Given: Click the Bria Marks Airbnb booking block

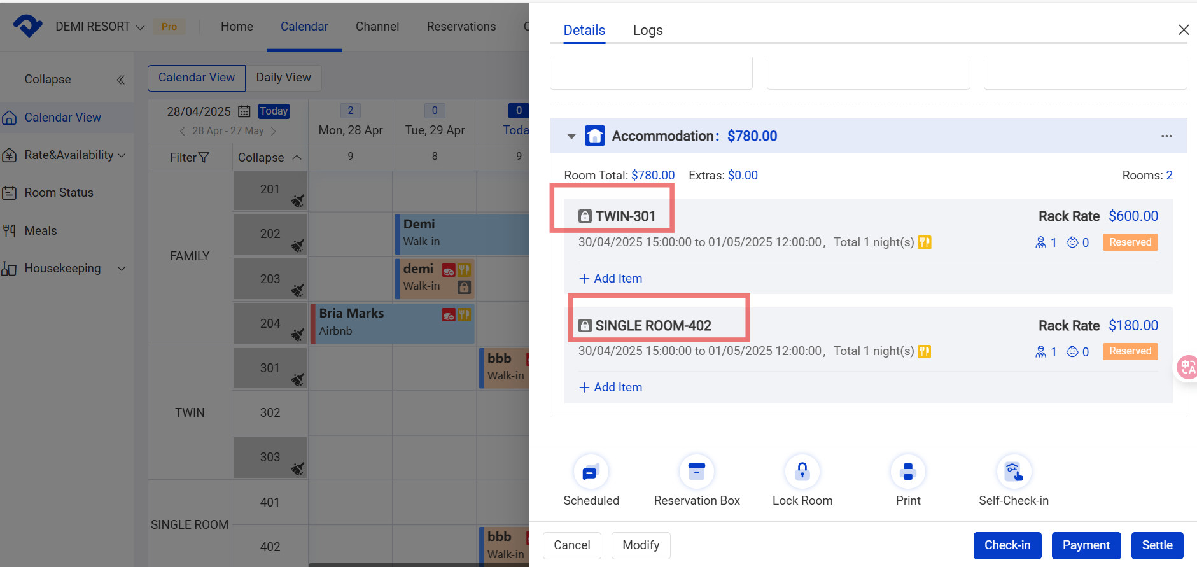Looking at the screenshot, I should tap(382, 323).
